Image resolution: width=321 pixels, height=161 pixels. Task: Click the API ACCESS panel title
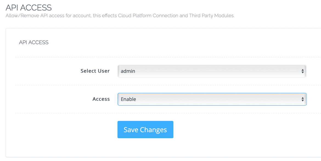coord(33,42)
